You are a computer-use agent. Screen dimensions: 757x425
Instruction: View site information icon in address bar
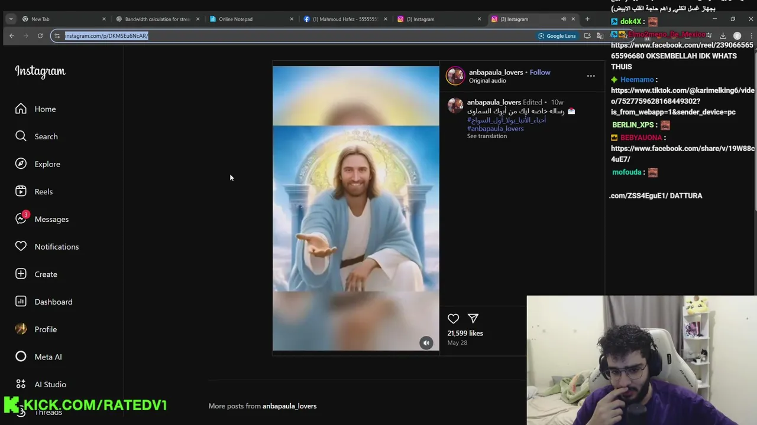[57, 36]
